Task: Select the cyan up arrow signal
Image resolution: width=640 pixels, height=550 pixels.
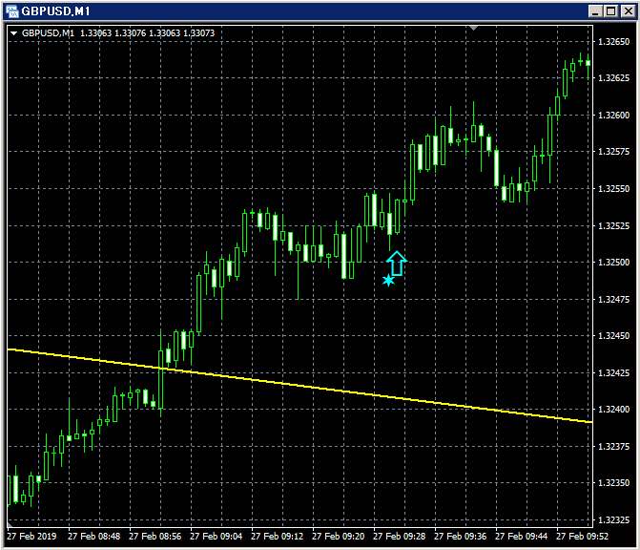Action: (x=397, y=264)
